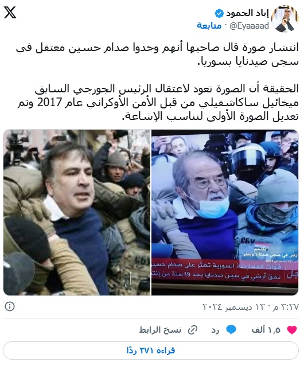This screenshot has height=366, width=304.
Task: Click the رد reply label
Action: click(215, 330)
